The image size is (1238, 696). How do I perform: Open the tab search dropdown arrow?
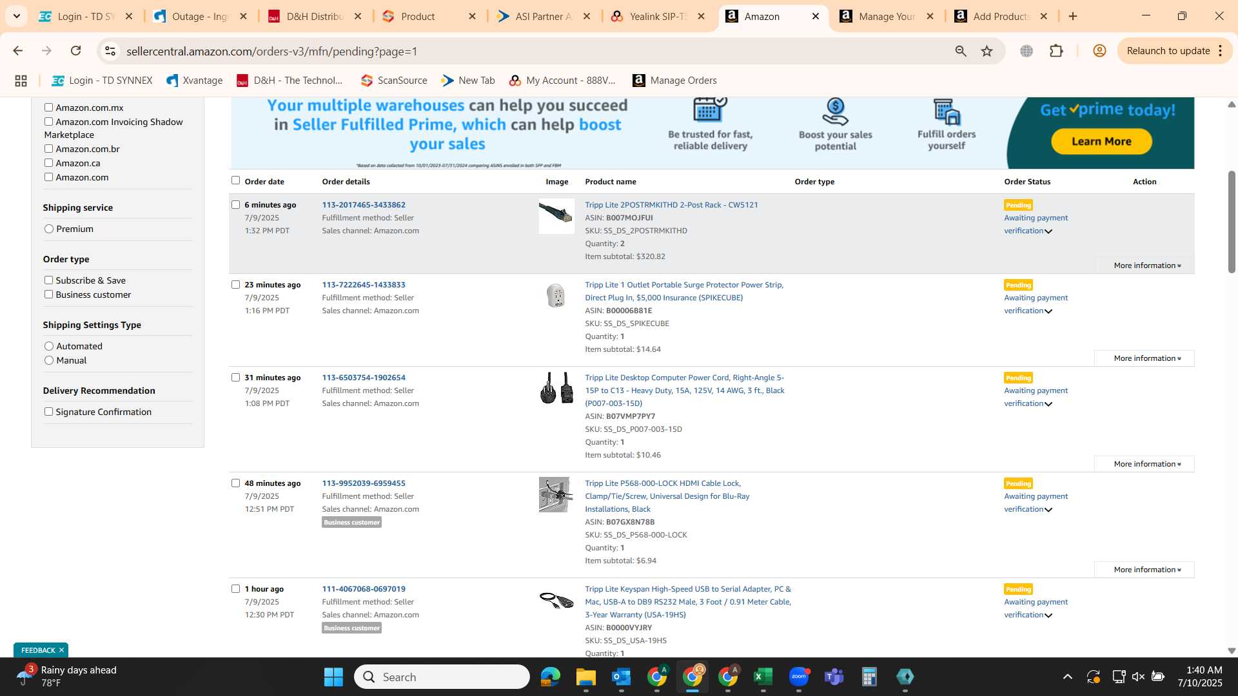click(x=17, y=16)
